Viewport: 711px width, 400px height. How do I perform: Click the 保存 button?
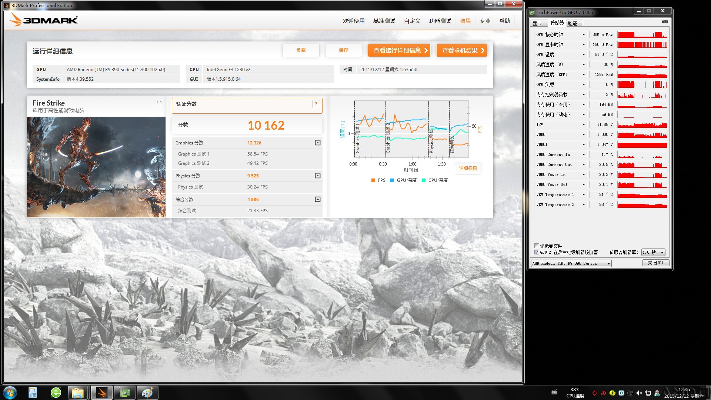tap(344, 50)
